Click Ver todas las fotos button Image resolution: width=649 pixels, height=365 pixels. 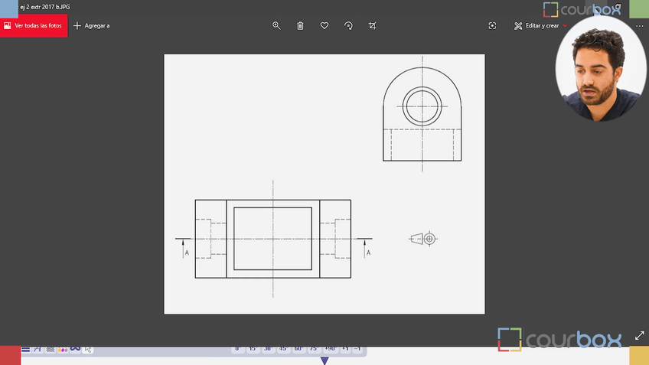click(x=33, y=25)
